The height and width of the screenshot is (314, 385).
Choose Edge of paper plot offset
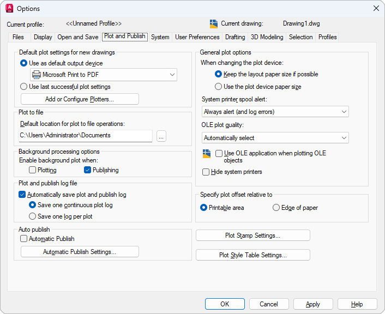(x=276, y=208)
